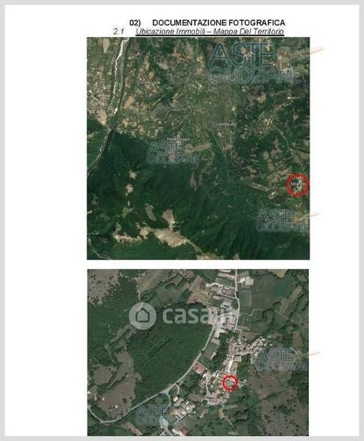Click the ASTE watermark below upper red circle
This screenshot has height=441, width=364.
point(282,220)
